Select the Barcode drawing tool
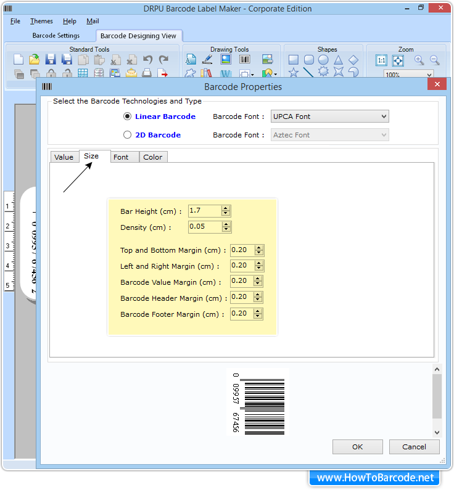This screenshot has width=454, height=490. tap(245, 59)
